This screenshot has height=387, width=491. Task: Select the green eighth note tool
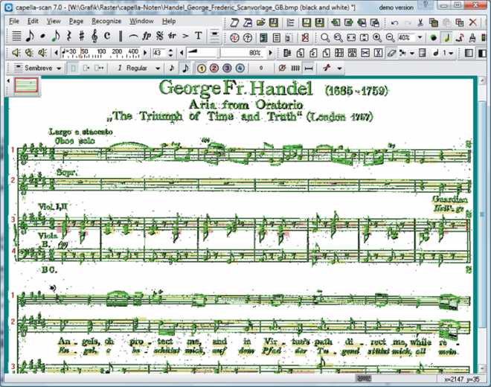[56, 36]
